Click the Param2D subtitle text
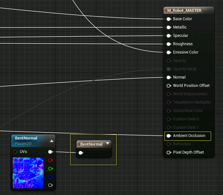Screen dimensions: 223x195 23,144
